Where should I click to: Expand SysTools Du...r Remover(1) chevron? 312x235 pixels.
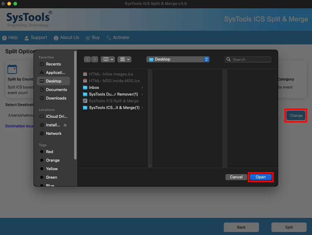tap(142, 94)
